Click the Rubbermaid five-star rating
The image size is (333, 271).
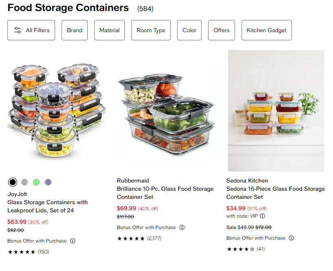pyautogui.click(x=131, y=238)
